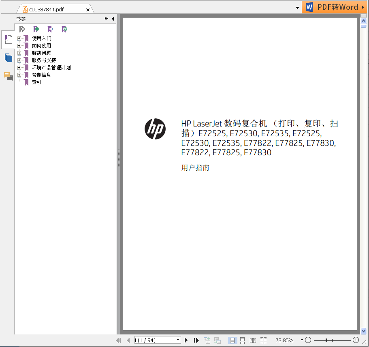Screen dimensions: 369x347
Task: Select the 环境产品管理计划 bookmark entry
Action: click(51, 68)
